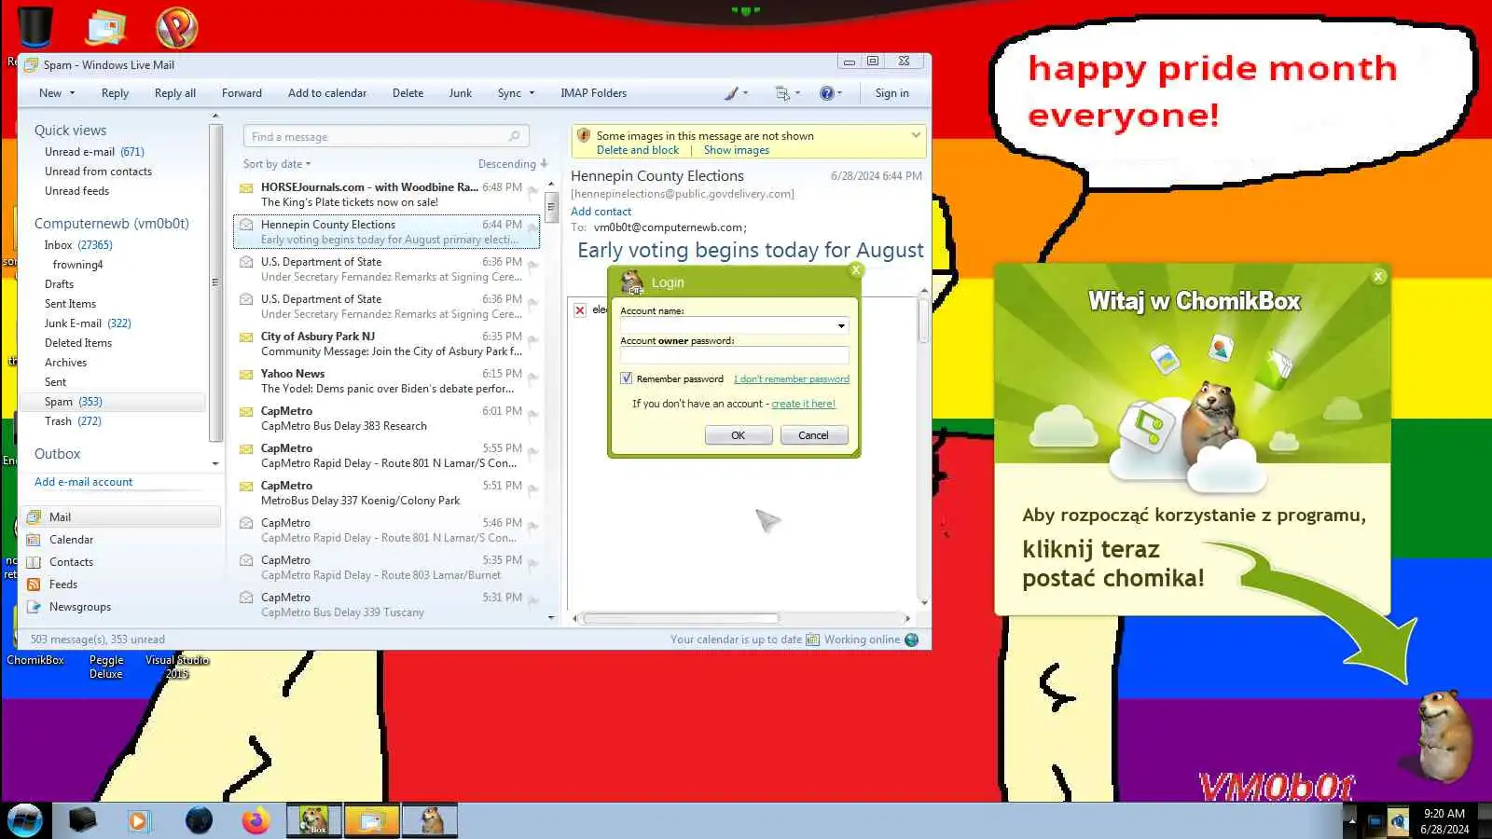Viewport: 1492px width, 839px height.
Task: Open the Windows Start orb
Action: pyautogui.click(x=25, y=820)
